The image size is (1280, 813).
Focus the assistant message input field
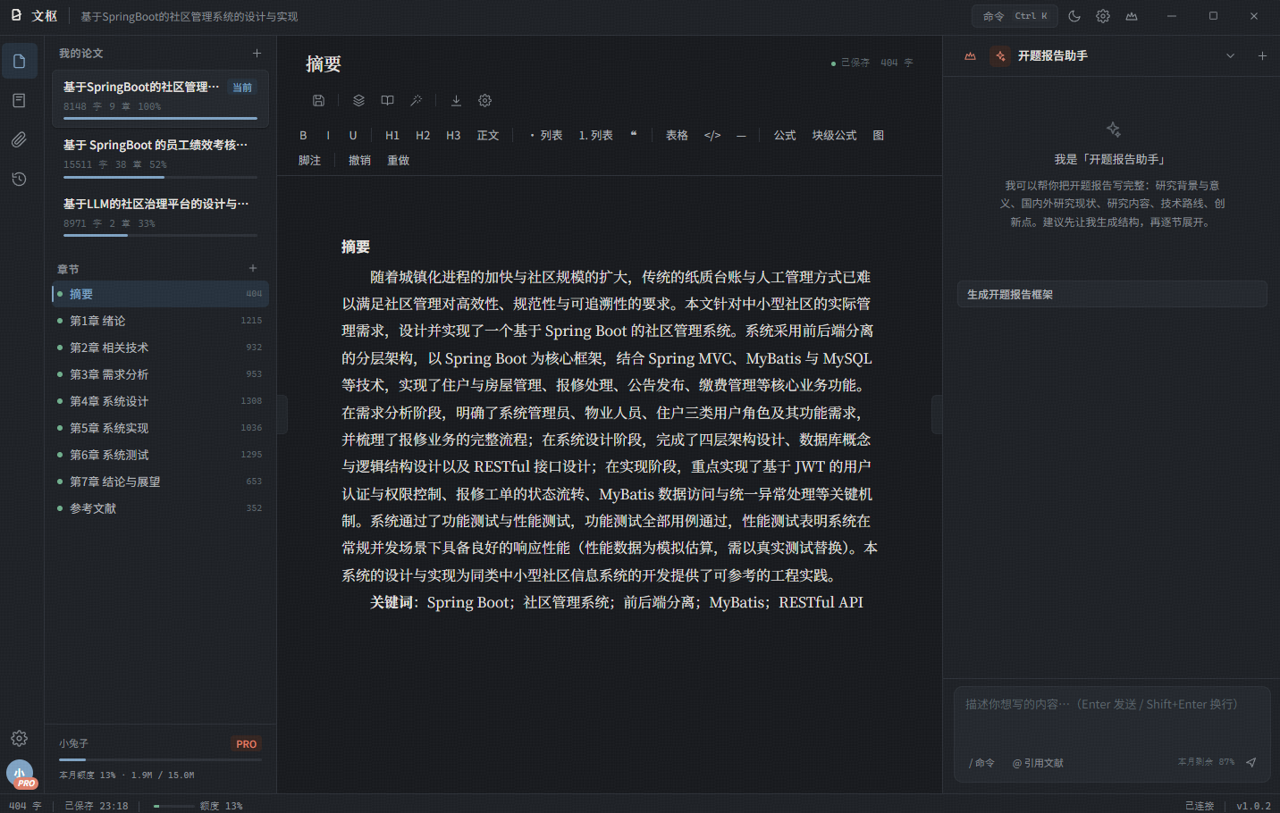[x=1111, y=717]
